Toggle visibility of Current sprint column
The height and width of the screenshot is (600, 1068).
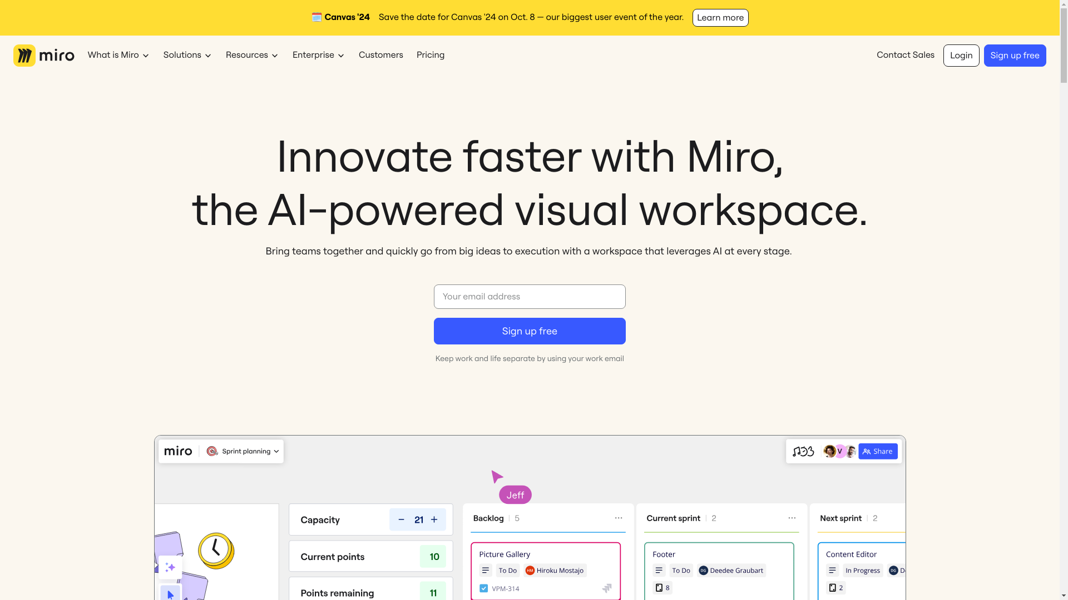click(x=792, y=518)
